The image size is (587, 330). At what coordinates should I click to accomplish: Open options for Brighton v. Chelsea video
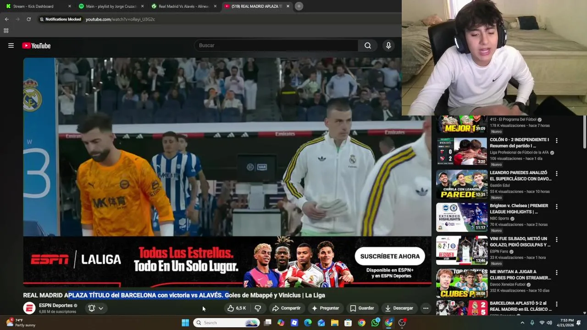click(557, 207)
